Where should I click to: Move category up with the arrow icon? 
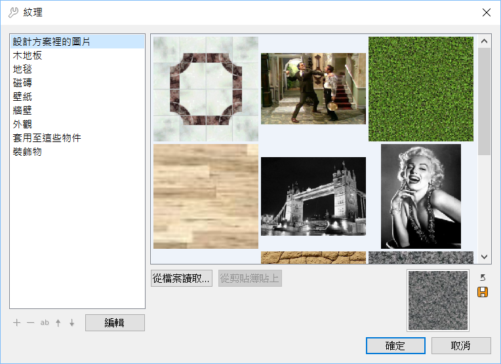58,323
